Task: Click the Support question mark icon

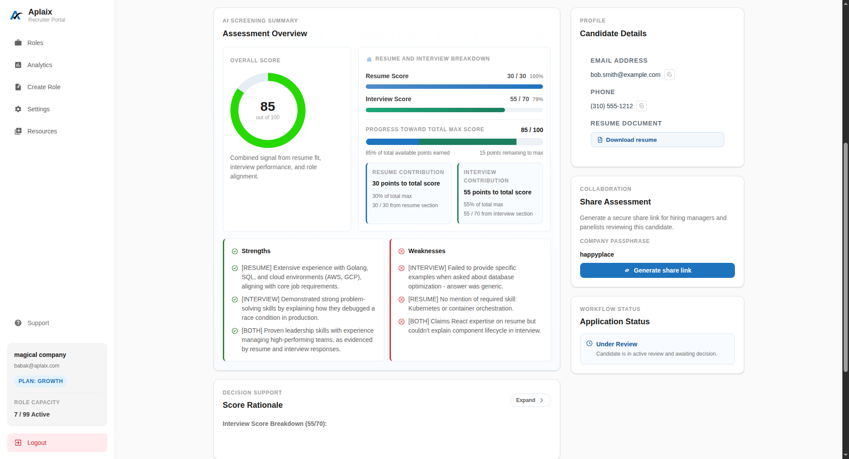Action: click(18, 323)
